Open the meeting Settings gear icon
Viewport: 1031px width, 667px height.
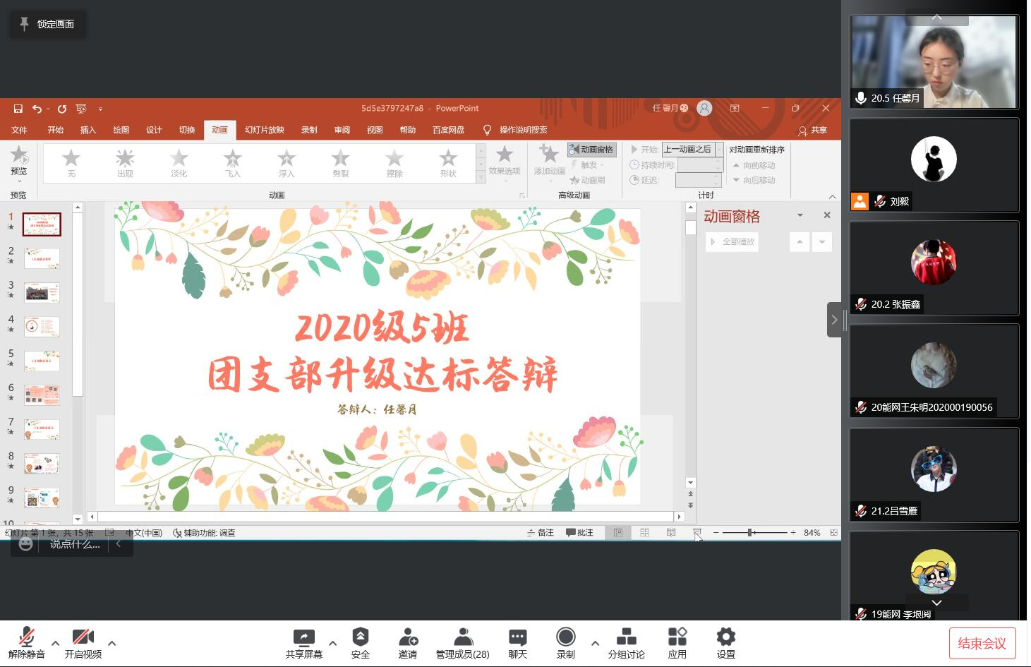[x=725, y=638]
